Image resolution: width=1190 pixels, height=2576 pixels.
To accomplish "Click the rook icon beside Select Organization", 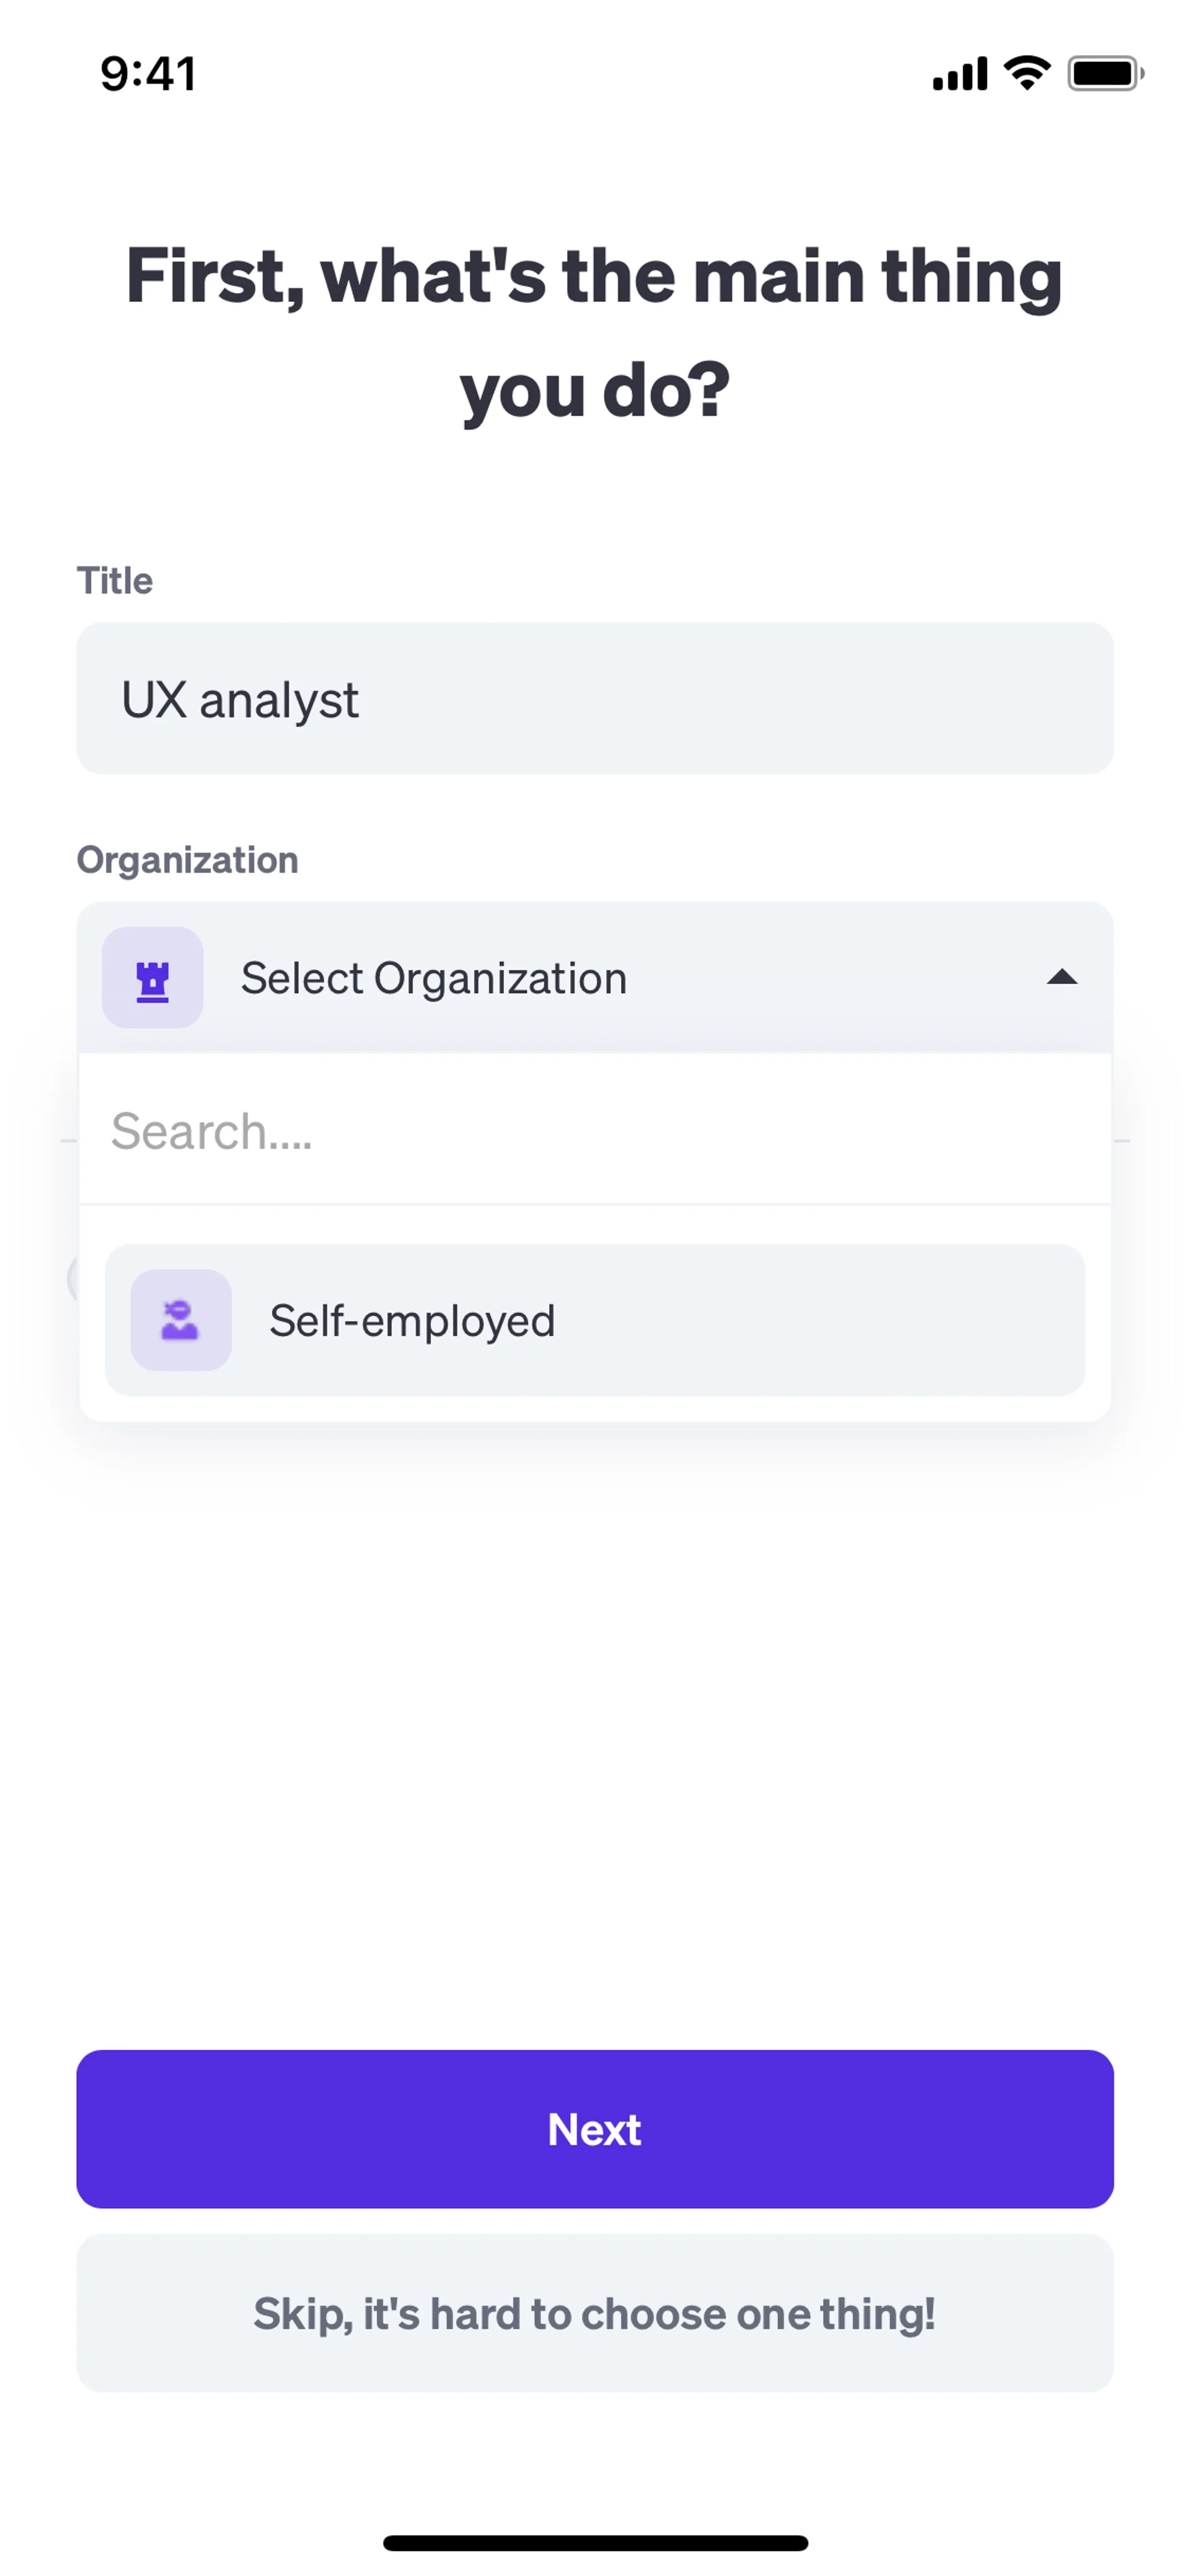I will tap(152, 978).
